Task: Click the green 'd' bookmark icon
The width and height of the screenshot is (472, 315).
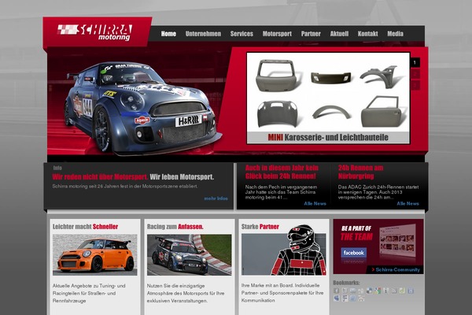Action: [x=402, y=291]
